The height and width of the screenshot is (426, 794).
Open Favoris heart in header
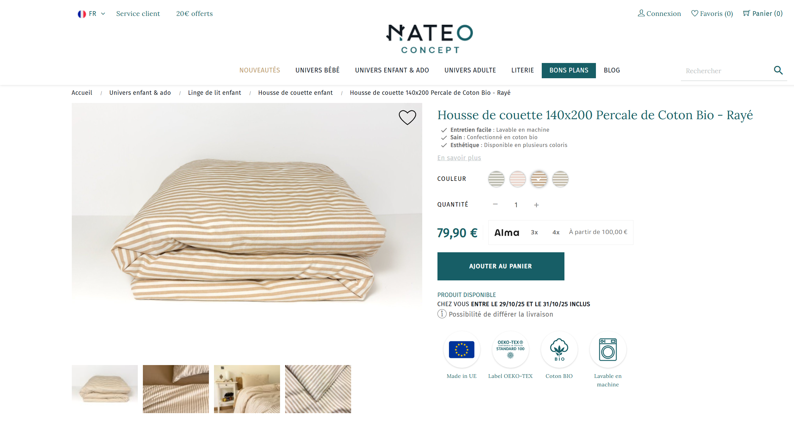pyautogui.click(x=695, y=13)
